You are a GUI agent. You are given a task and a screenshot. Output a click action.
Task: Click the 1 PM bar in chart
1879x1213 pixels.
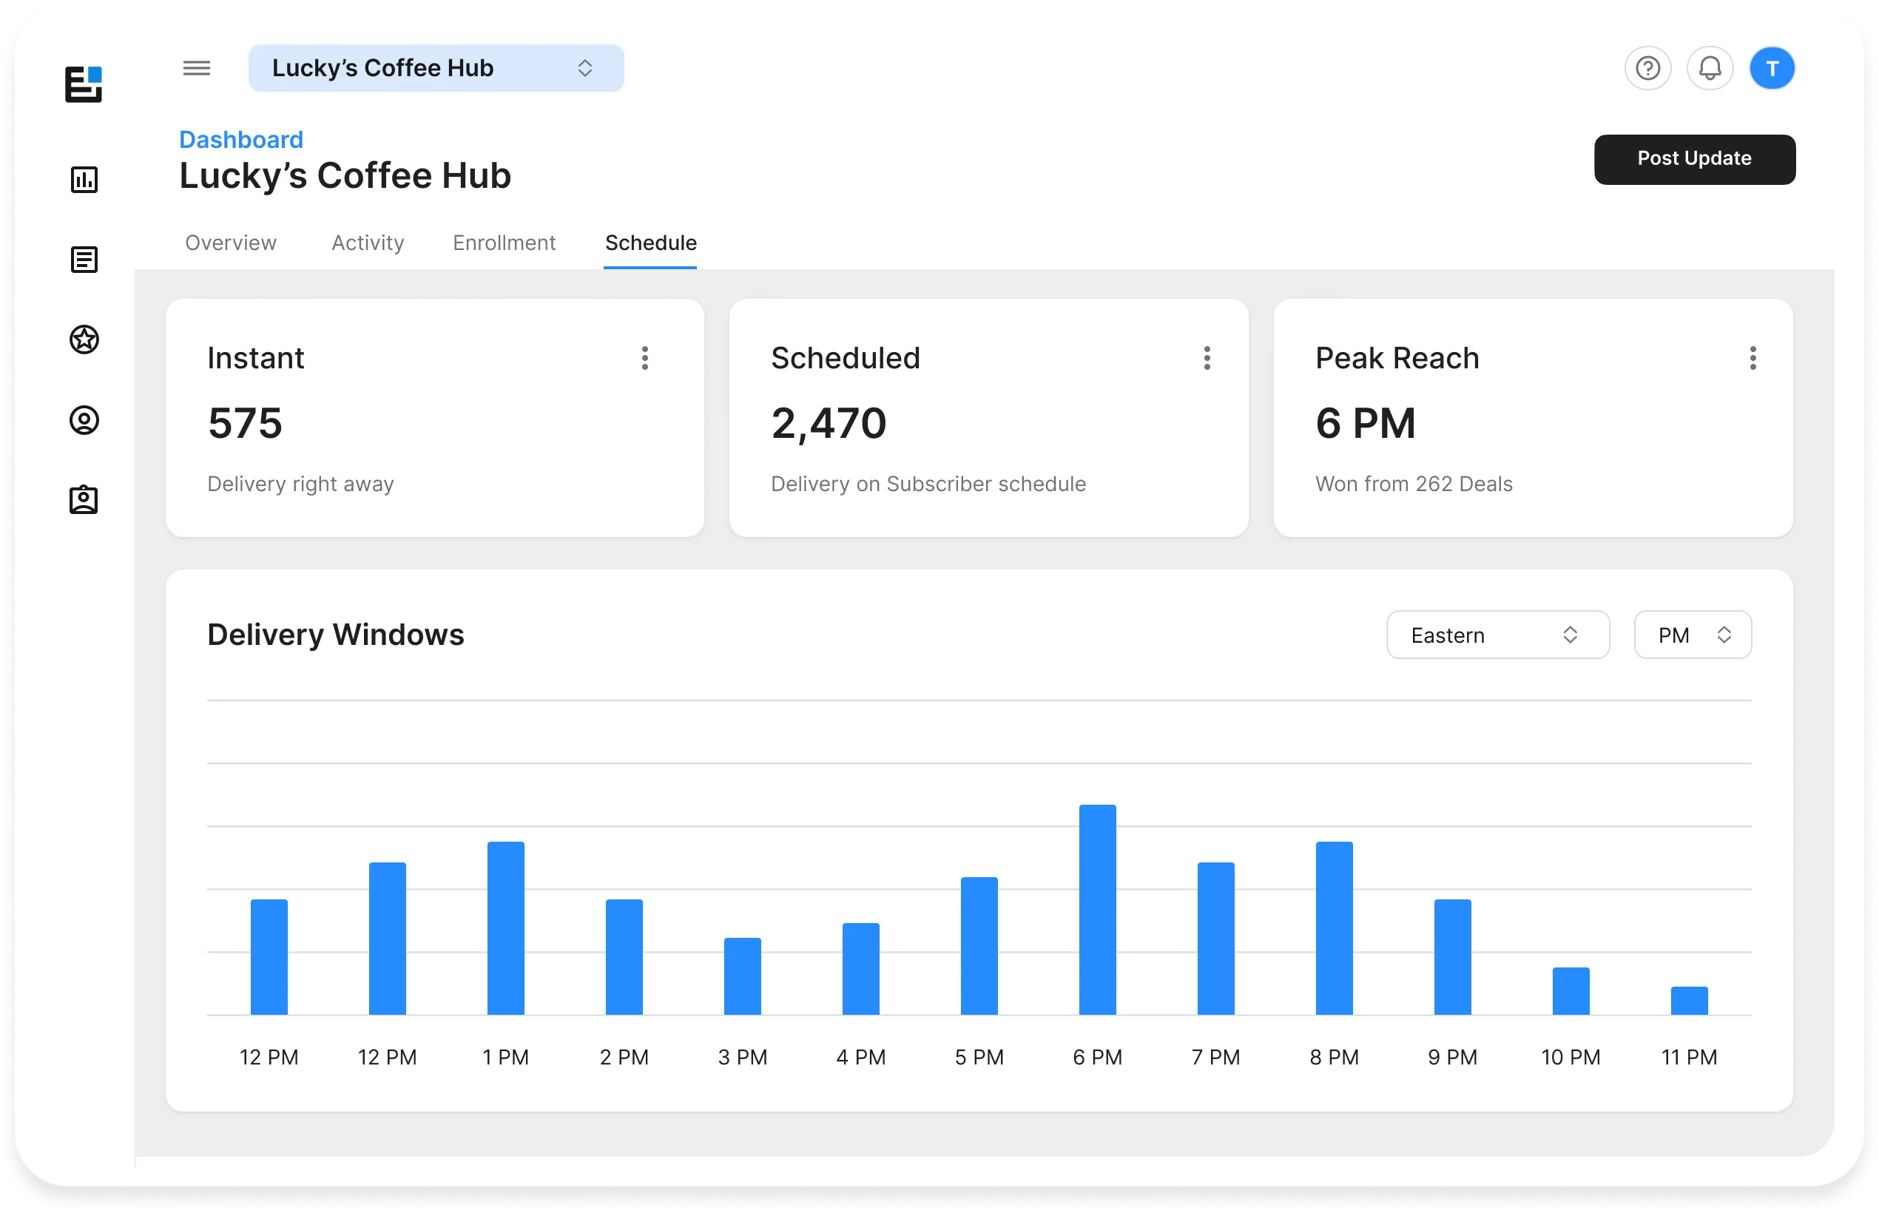click(505, 928)
